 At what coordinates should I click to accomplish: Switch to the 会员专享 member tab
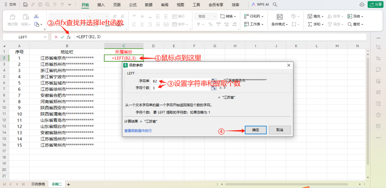click(x=216, y=5)
